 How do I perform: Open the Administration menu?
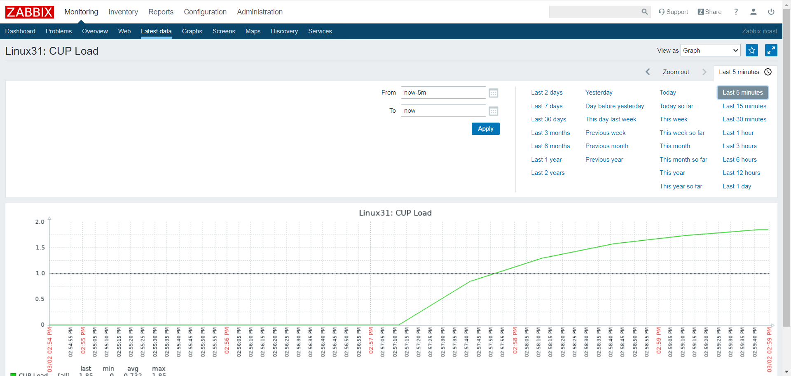point(260,12)
